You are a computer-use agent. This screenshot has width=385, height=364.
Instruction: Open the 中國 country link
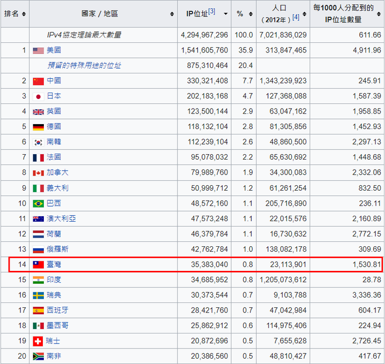[x=54, y=81]
